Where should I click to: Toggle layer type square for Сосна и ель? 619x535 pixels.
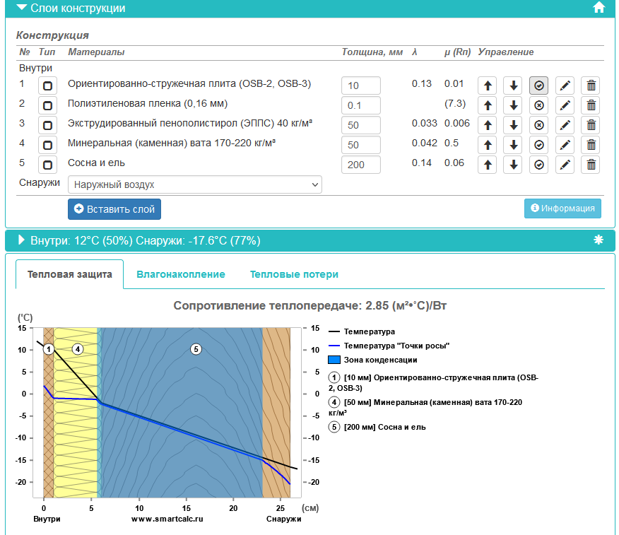[x=47, y=165]
